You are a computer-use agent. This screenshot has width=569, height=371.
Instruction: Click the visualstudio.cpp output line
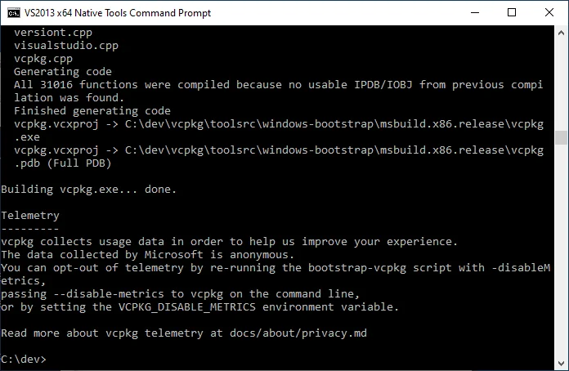[x=66, y=45]
